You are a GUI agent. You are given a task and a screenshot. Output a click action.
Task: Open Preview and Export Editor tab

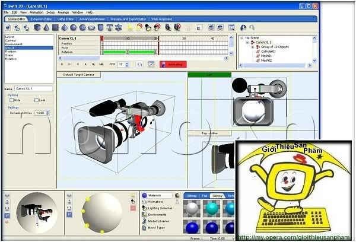pos(128,20)
